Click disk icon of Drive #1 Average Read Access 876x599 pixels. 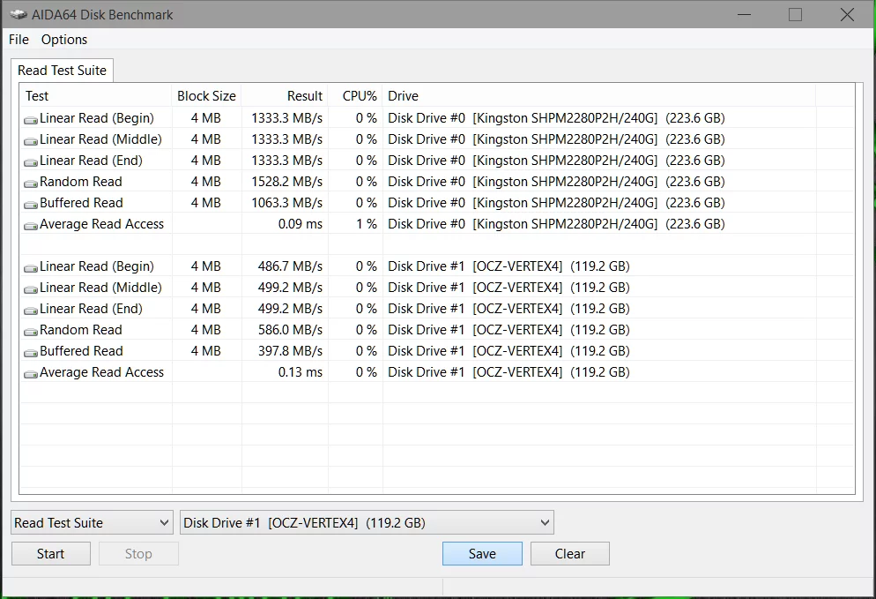coord(31,374)
